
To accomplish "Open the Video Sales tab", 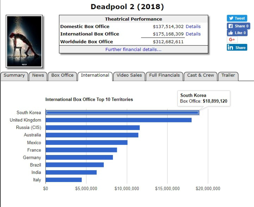I will coord(129,76).
